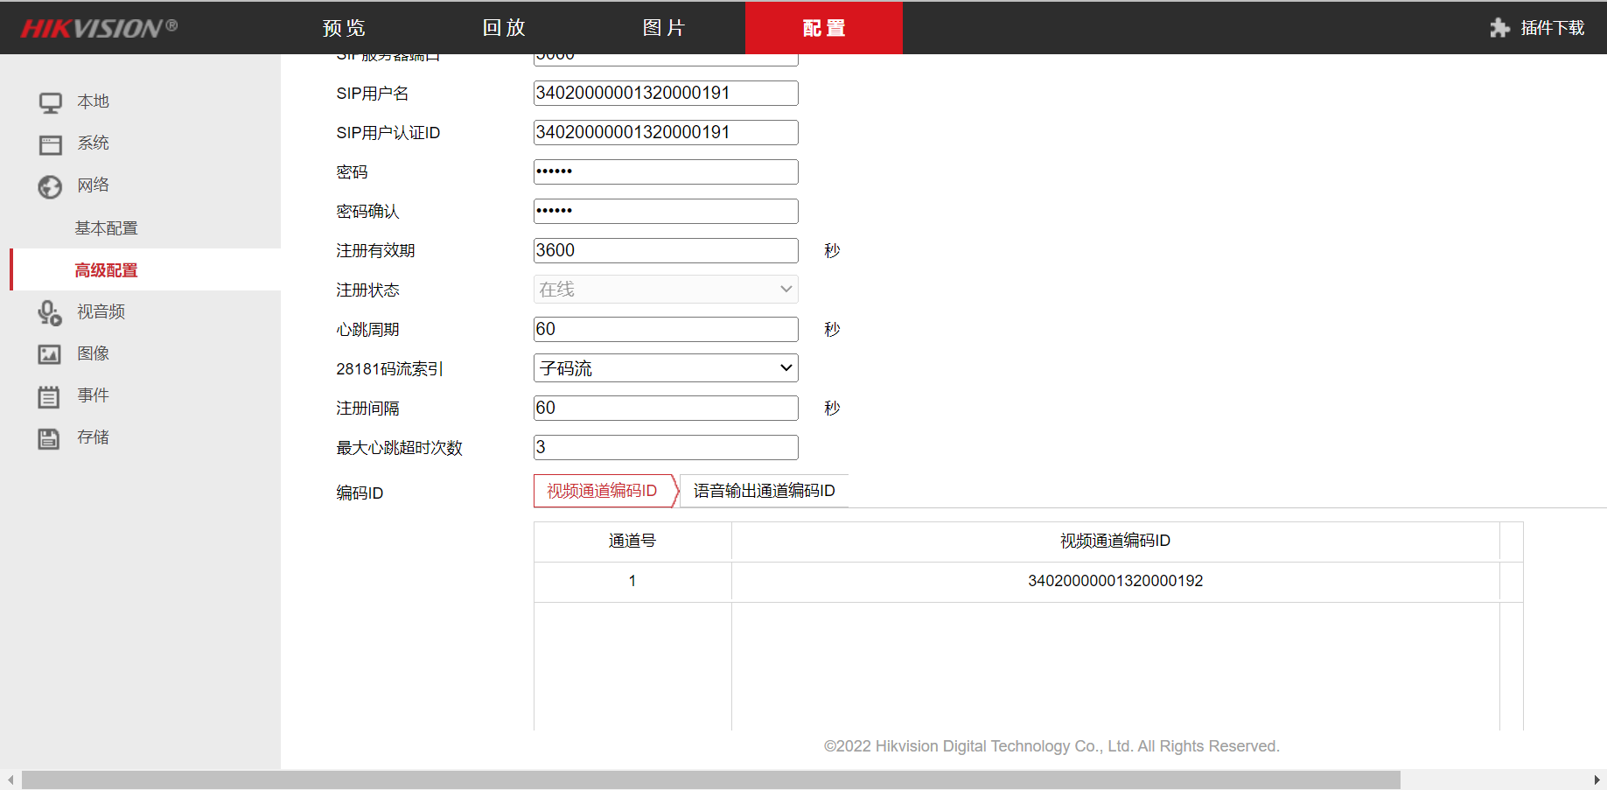This screenshot has width=1607, height=790.
Task: Click the 插件下载 plugin download puzzle icon
Action: [1500, 27]
